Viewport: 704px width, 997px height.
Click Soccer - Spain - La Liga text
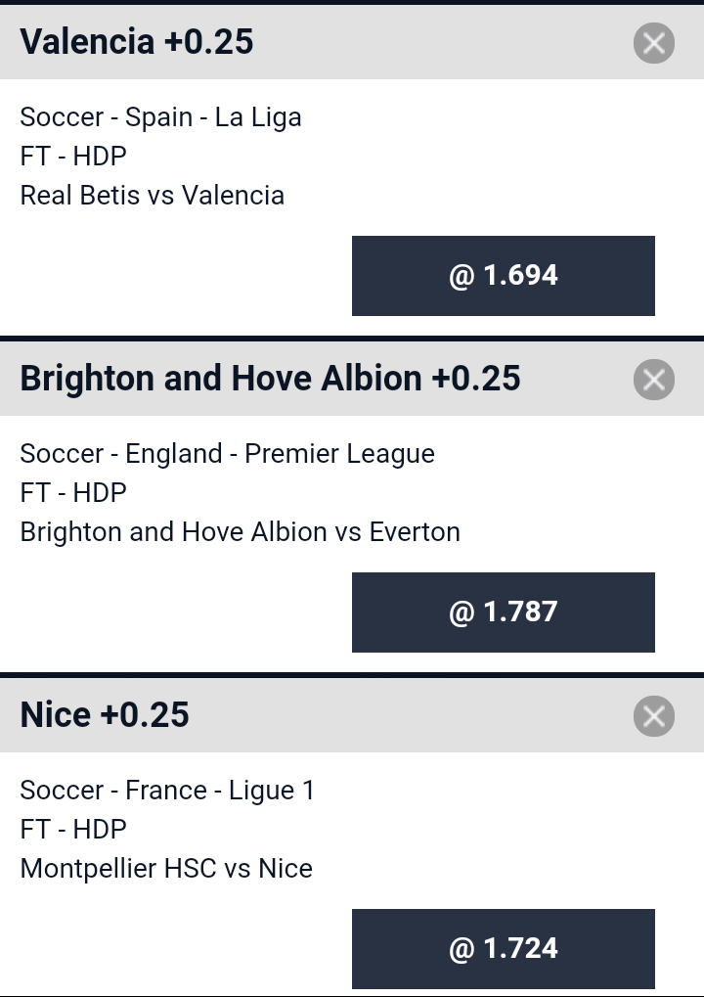[x=160, y=117]
